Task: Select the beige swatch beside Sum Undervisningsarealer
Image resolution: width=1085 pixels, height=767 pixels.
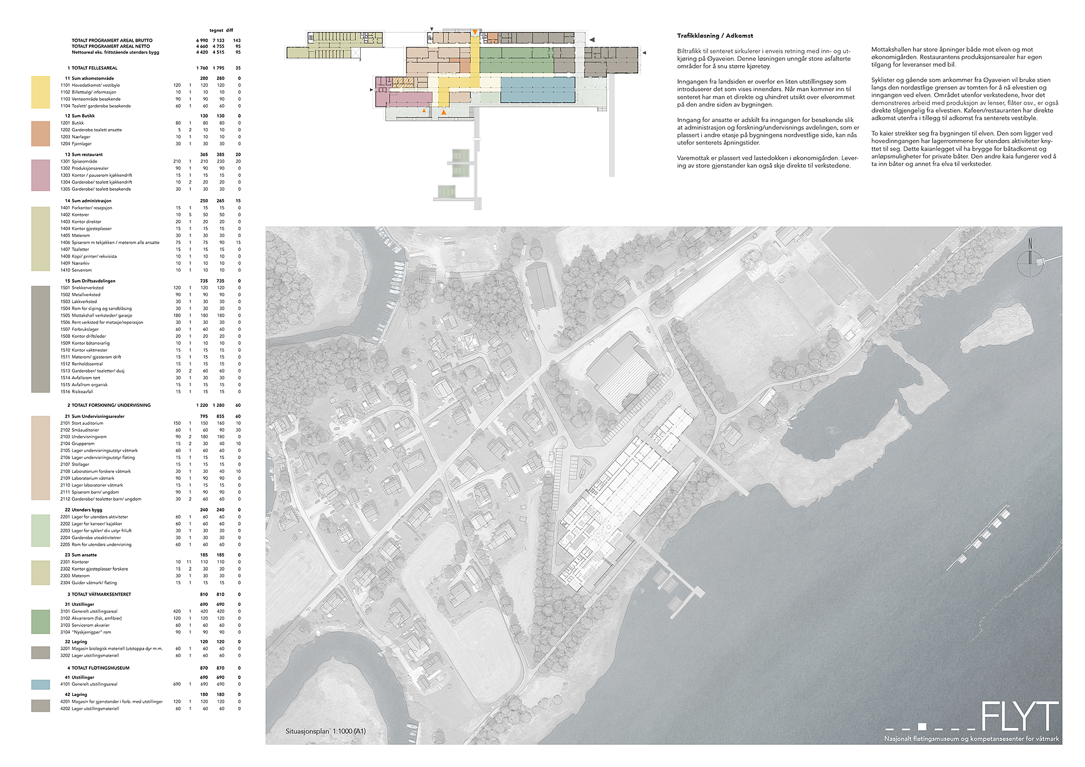Action: coord(41,458)
